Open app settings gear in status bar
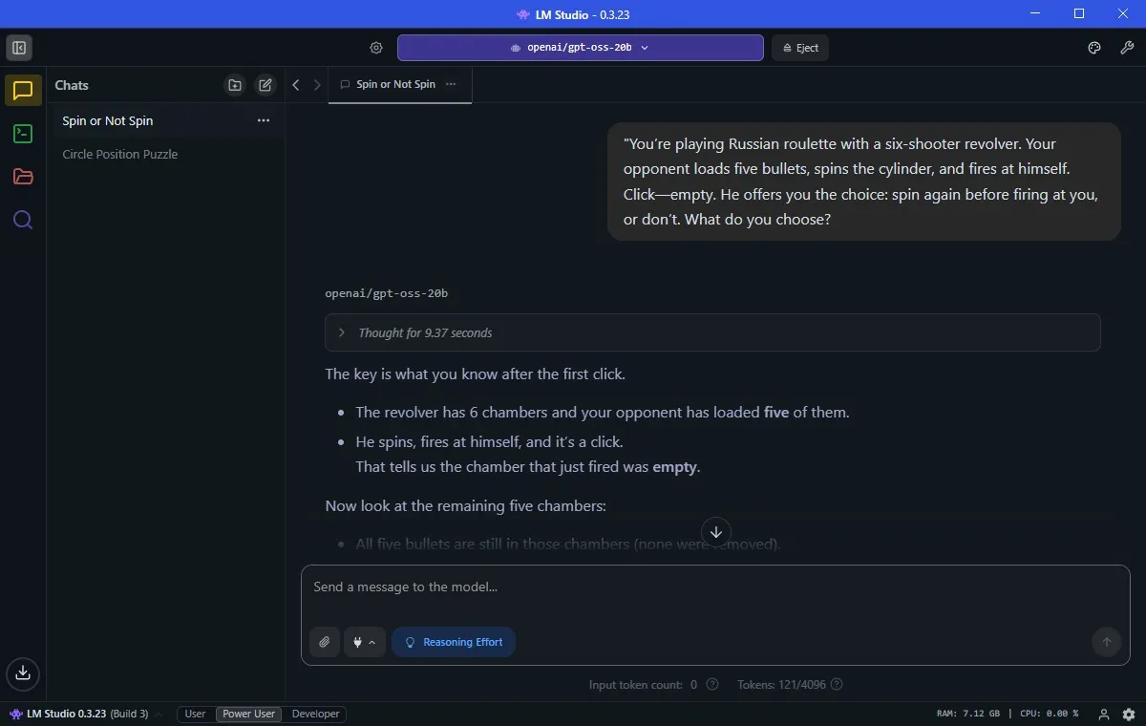1146x726 pixels. pyautogui.click(x=1129, y=715)
